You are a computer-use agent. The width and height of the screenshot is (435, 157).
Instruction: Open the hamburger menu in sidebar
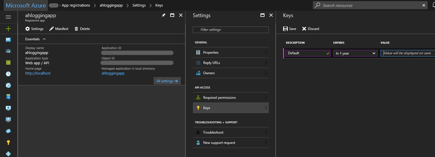(x=8, y=17)
